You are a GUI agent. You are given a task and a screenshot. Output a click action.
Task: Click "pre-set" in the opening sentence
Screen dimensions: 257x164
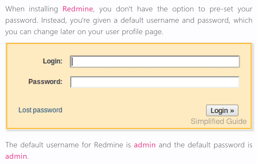pos(221,9)
